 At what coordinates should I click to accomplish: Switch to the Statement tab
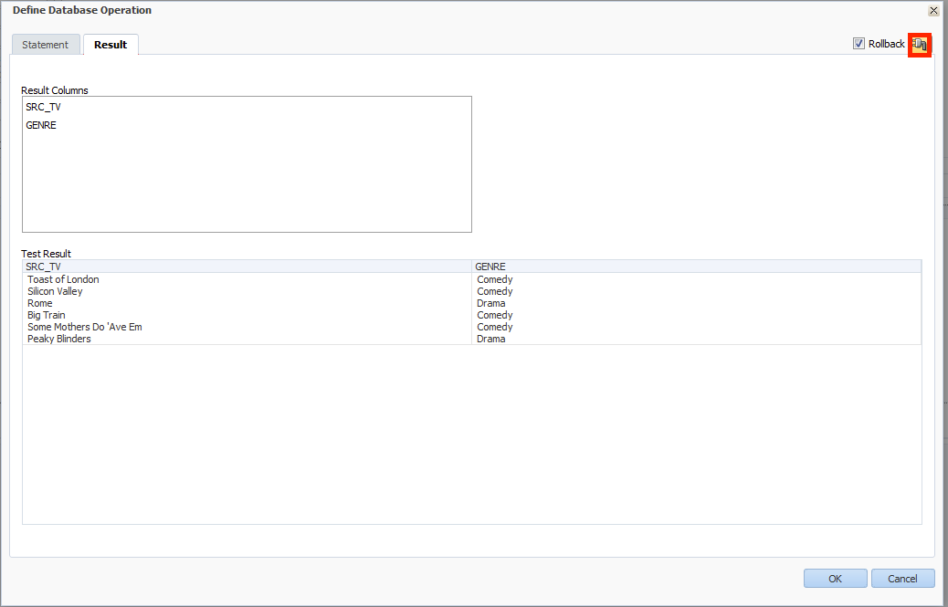tap(46, 45)
